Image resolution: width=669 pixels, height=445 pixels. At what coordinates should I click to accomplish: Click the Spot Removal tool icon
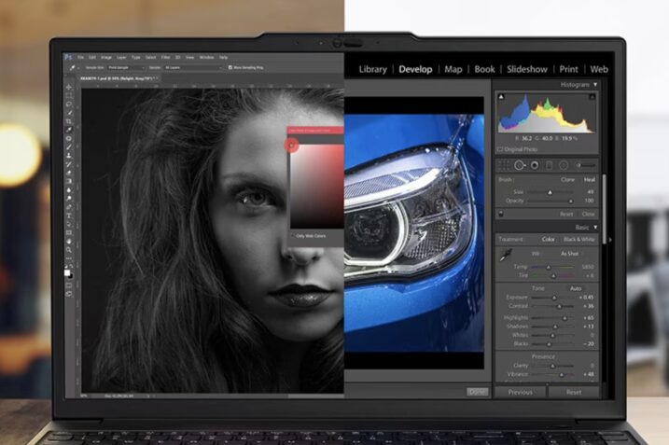[x=521, y=165]
